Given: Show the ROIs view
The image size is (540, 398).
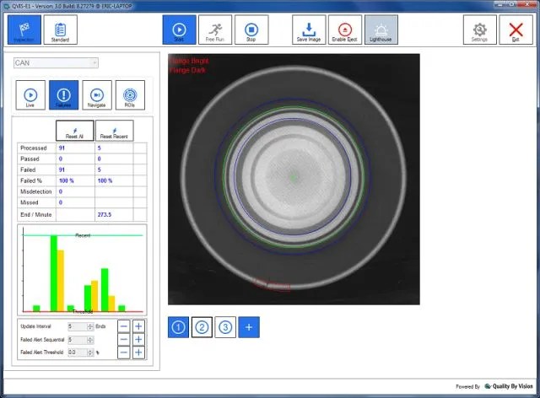Looking at the screenshot, I should click(130, 95).
